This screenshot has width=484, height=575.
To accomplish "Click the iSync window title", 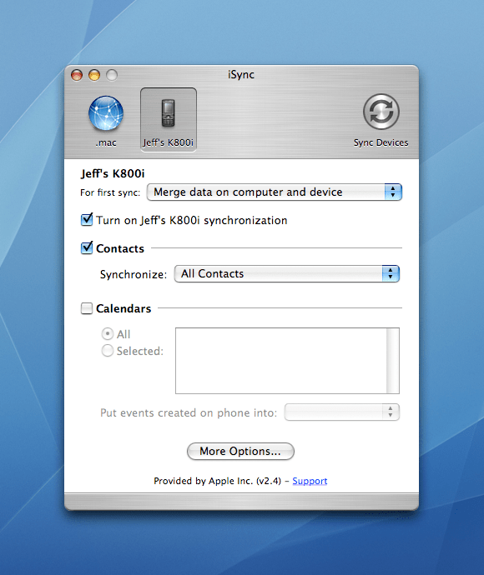I will pos(241,74).
